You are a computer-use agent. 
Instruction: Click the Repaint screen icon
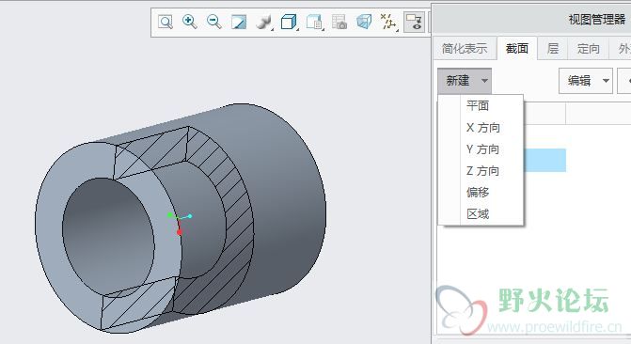click(x=239, y=23)
